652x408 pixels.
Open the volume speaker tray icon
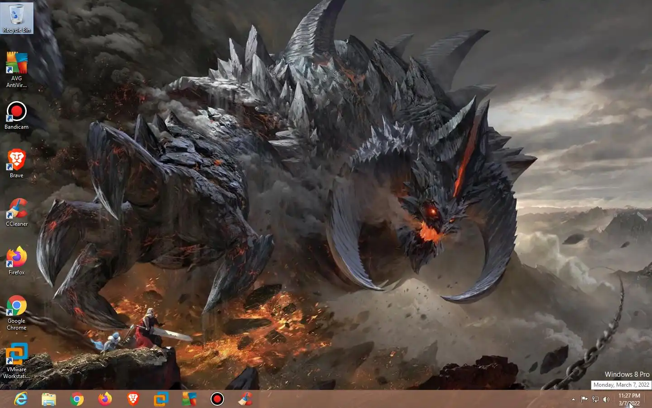point(606,399)
